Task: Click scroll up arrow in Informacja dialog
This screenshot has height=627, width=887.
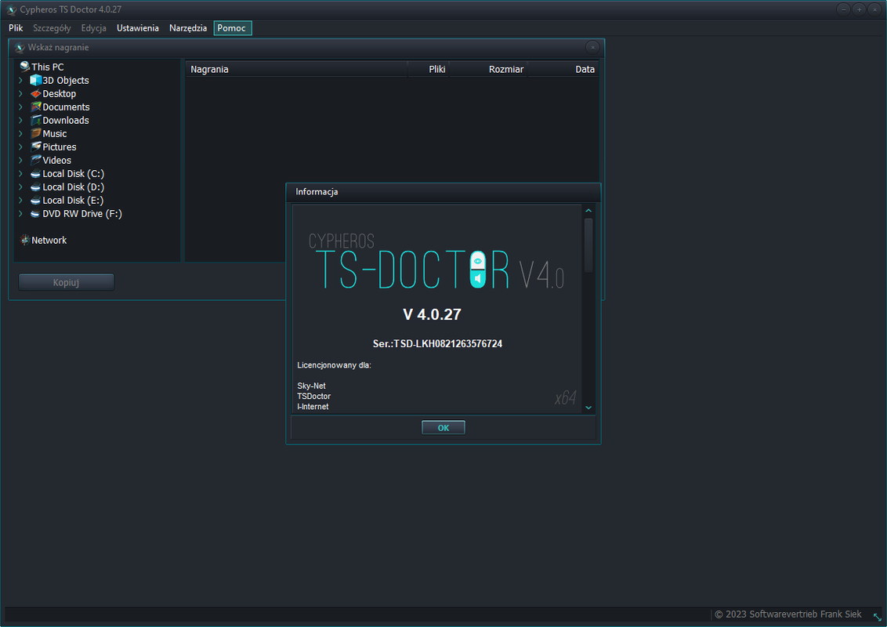Action: click(x=588, y=211)
